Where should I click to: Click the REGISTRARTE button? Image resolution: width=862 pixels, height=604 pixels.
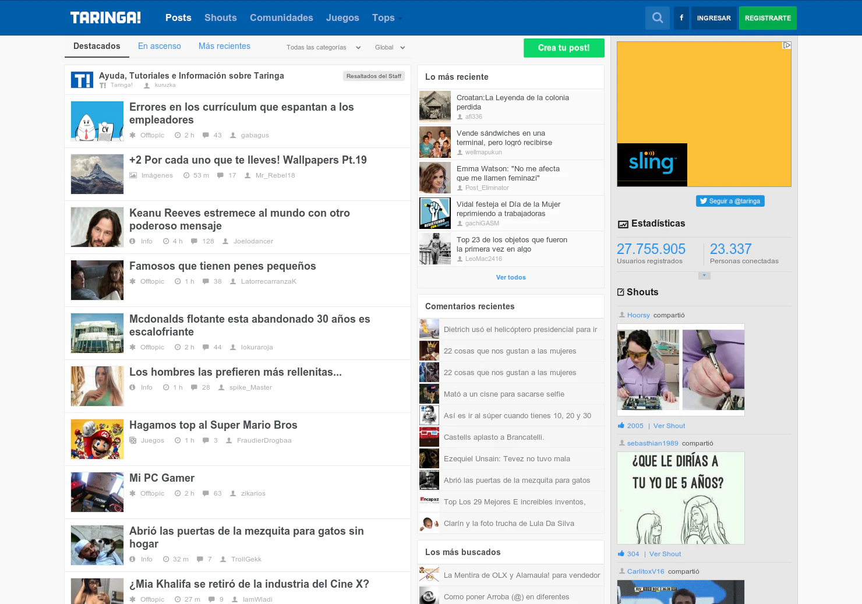[x=768, y=18]
